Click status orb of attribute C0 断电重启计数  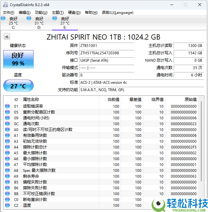click(7, 199)
